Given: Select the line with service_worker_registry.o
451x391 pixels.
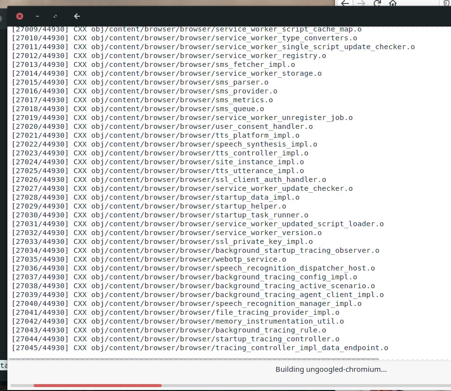Looking at the screenshot, I should click(169, 56).
